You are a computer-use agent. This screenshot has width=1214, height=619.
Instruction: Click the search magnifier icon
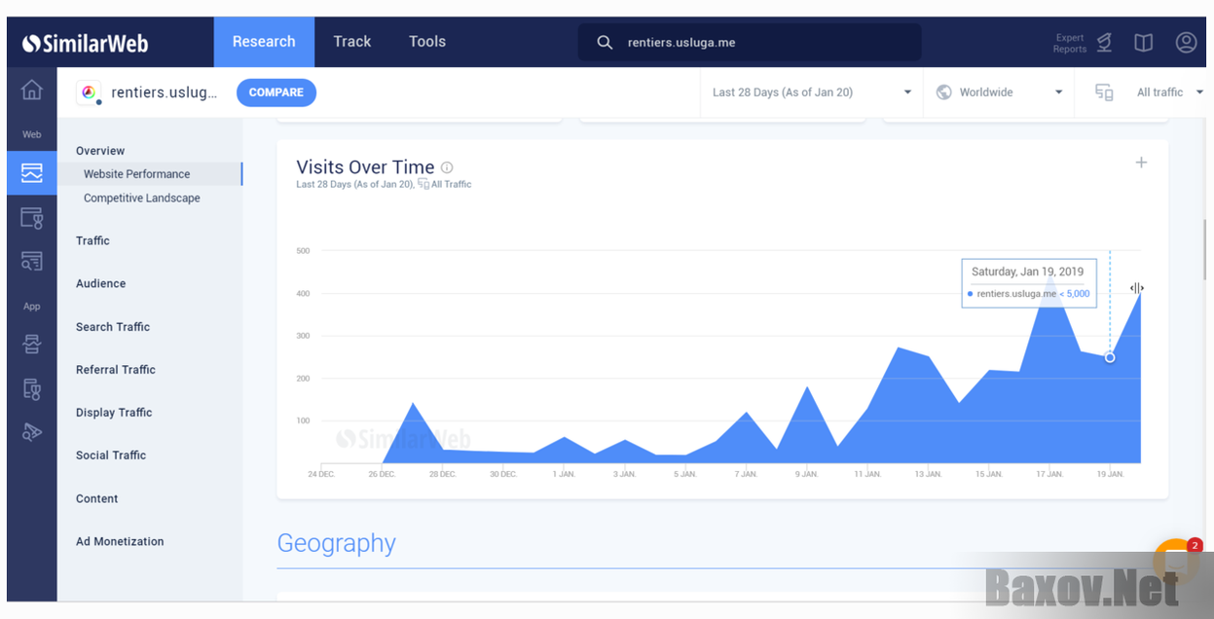pyautogui.click(x=605, y=43)
